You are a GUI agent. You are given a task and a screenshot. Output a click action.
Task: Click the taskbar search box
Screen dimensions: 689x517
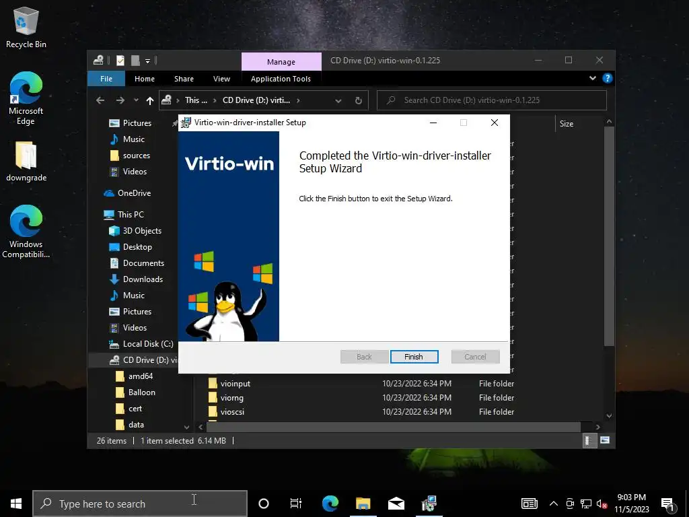click(140, 504)
